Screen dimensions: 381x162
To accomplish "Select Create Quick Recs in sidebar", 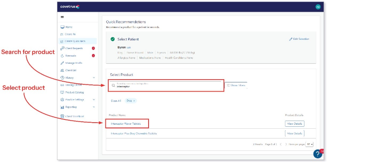I will click(x=77, y=41).
